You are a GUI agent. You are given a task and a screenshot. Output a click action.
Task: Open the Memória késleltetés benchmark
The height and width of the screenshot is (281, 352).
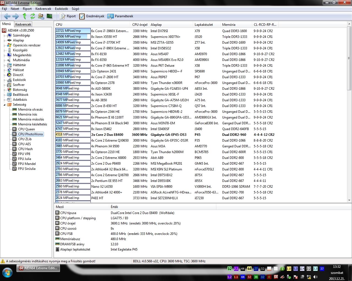[32, 124]
